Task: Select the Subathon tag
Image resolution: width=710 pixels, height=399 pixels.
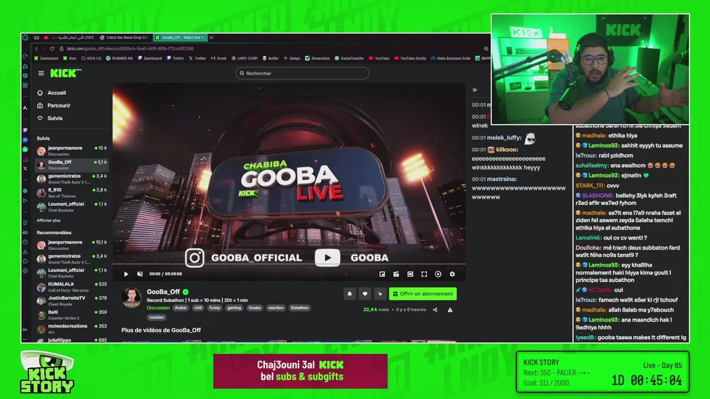Action: (300, 308)
